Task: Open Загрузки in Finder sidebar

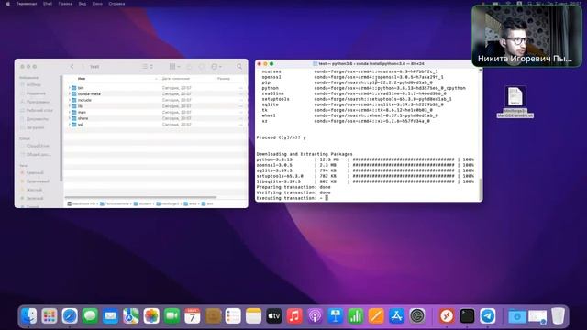Action: [35, 128]
